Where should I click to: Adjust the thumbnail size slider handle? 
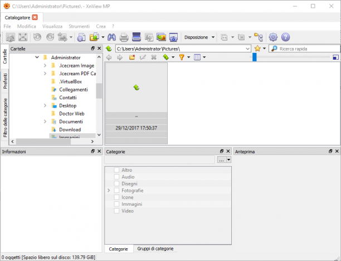(255, 57)
